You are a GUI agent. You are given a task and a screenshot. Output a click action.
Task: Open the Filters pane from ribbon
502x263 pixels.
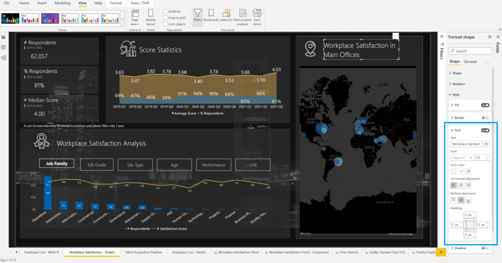[x=197, y=15]
